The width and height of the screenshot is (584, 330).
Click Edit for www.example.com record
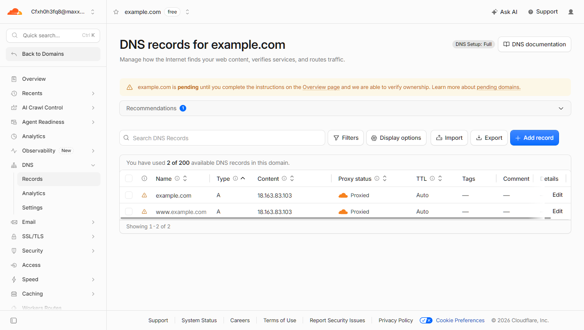pyautogui.click(x=557, y=211)
